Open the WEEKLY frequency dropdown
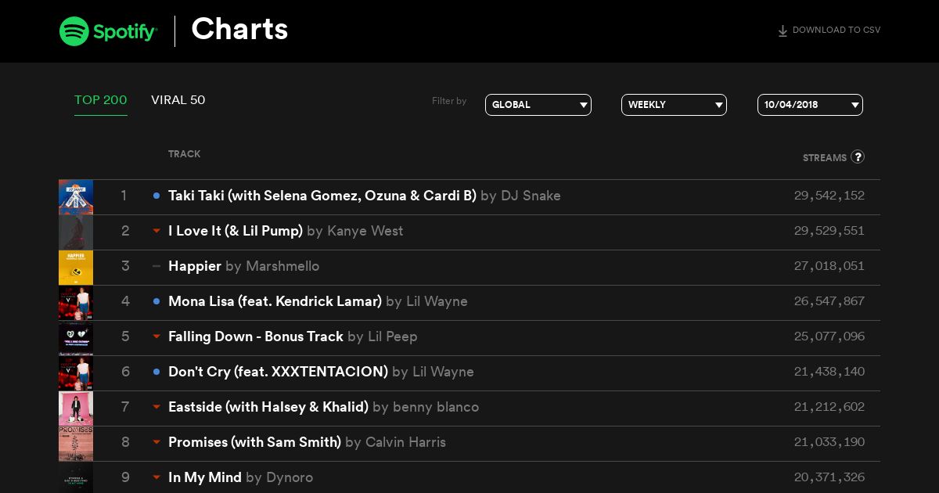The width and height of the screenshot is (939, 493). [674, 105]
